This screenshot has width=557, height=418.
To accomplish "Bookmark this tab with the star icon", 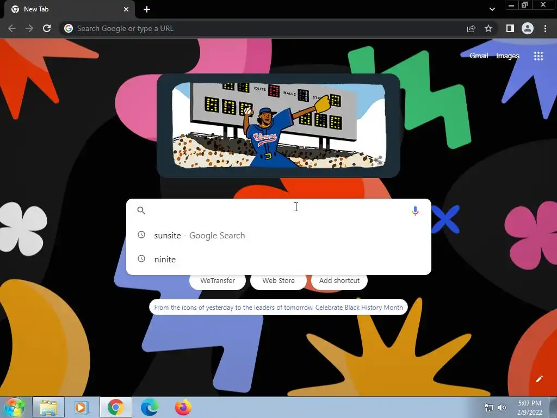I will (488, 28).
